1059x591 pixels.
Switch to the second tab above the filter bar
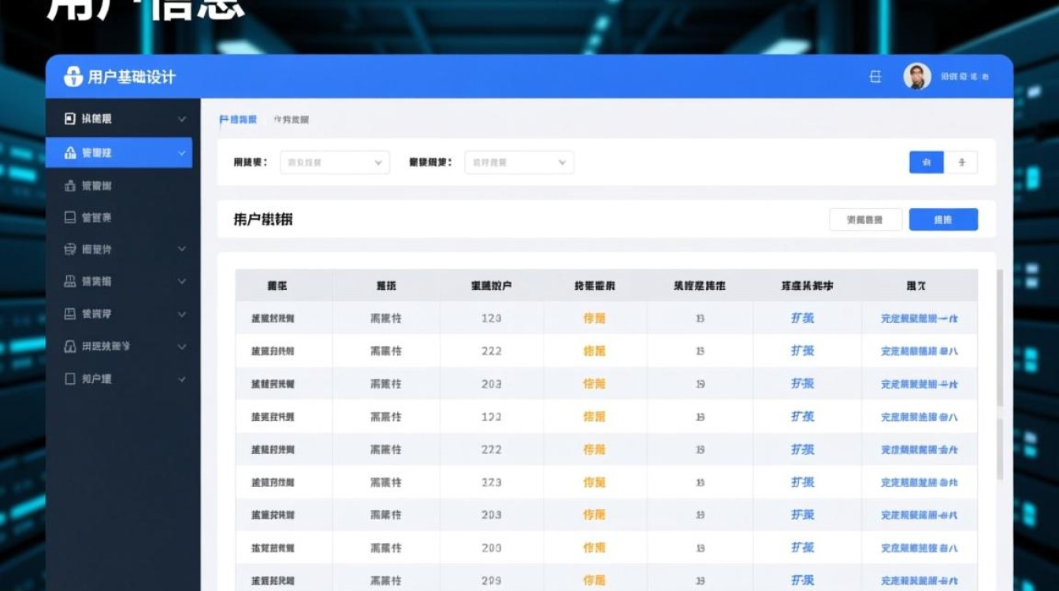pos(292,119)
